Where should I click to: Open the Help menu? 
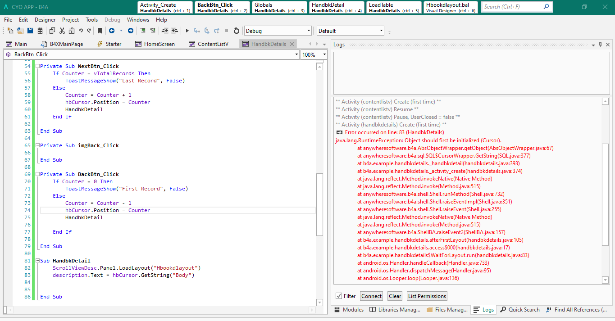click(x=161, y=20)
